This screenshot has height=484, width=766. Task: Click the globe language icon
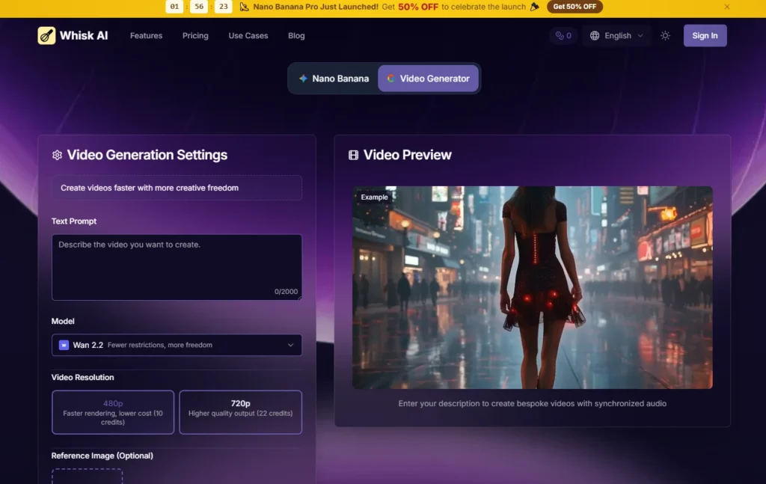(x=595, y=36)
